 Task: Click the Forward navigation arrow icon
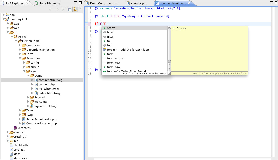point(57,9)
